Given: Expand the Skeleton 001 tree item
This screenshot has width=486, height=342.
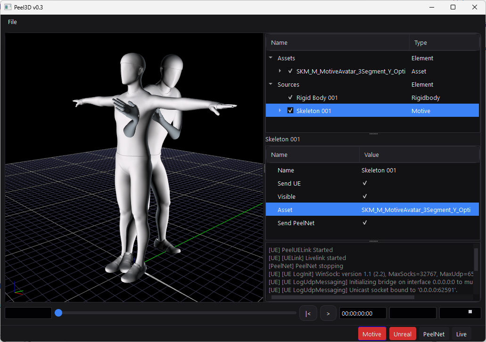Looking at the screenshot, I should pos(280,111).
